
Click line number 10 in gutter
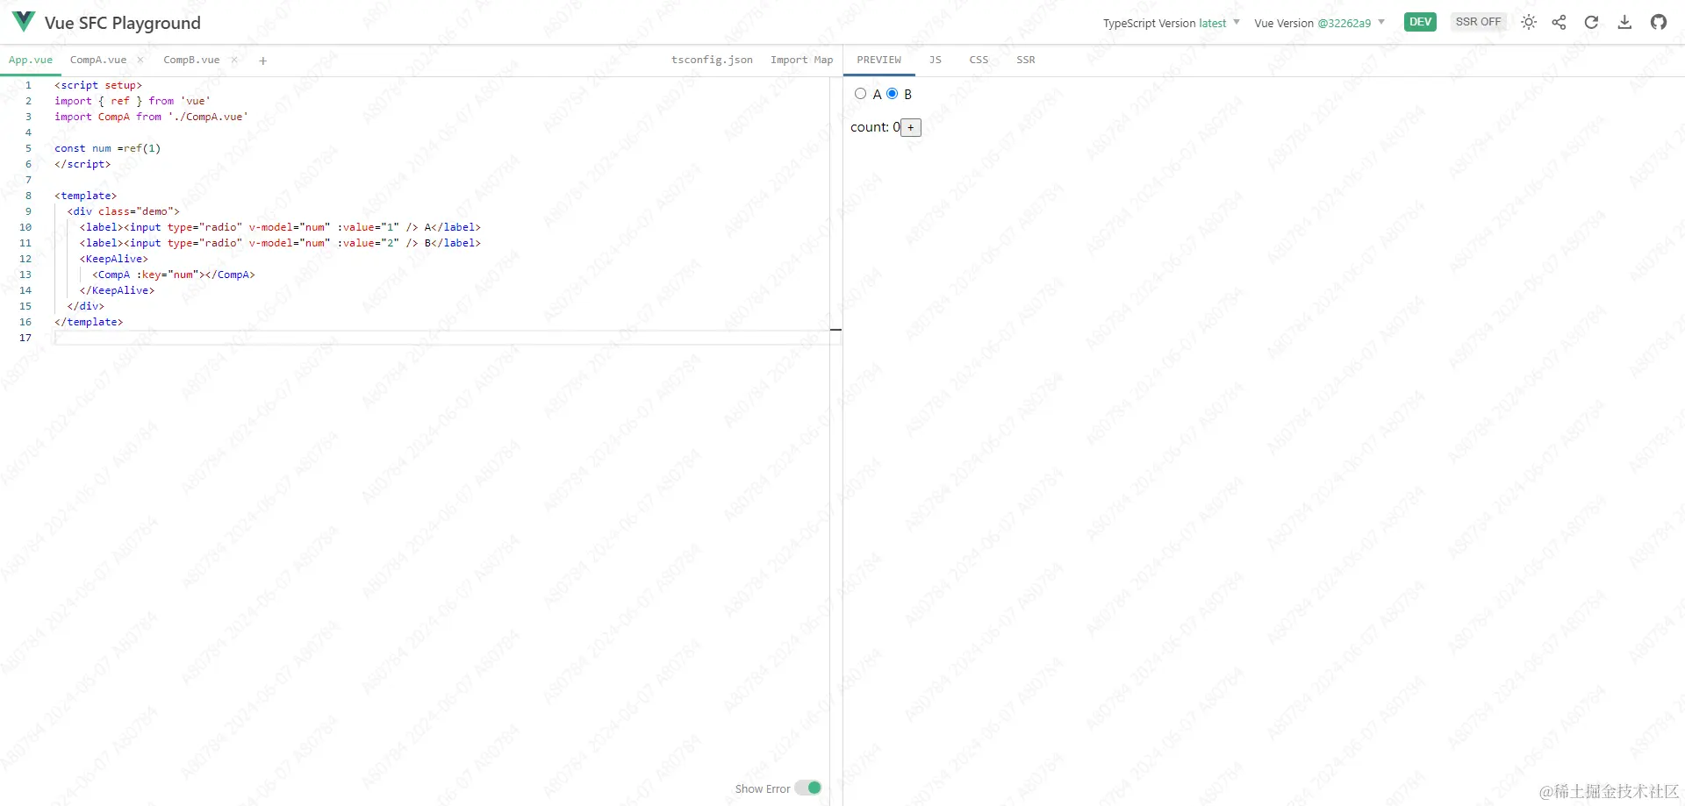tap(25, 227)
